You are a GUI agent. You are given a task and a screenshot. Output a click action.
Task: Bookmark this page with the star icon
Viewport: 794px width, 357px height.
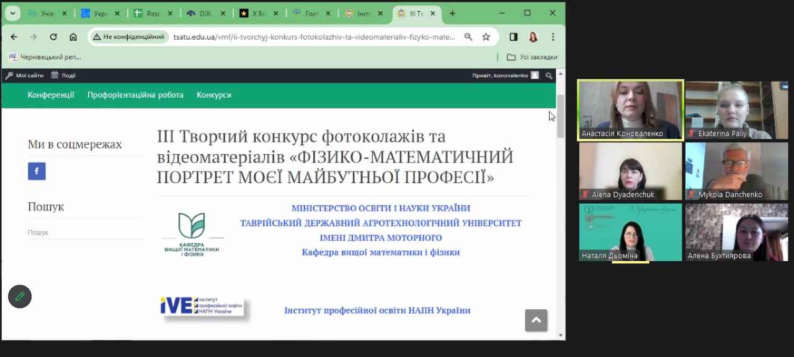(x=486, y=37)
